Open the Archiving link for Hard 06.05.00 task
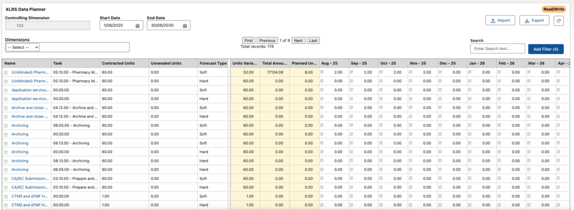The image size is (574, 210). (20, 170)
